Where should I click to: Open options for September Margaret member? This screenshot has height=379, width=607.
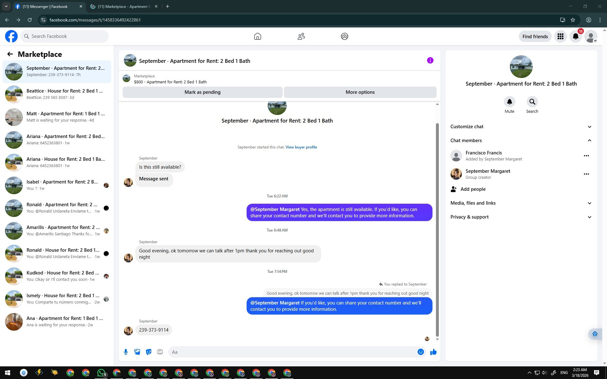(586, 174)
